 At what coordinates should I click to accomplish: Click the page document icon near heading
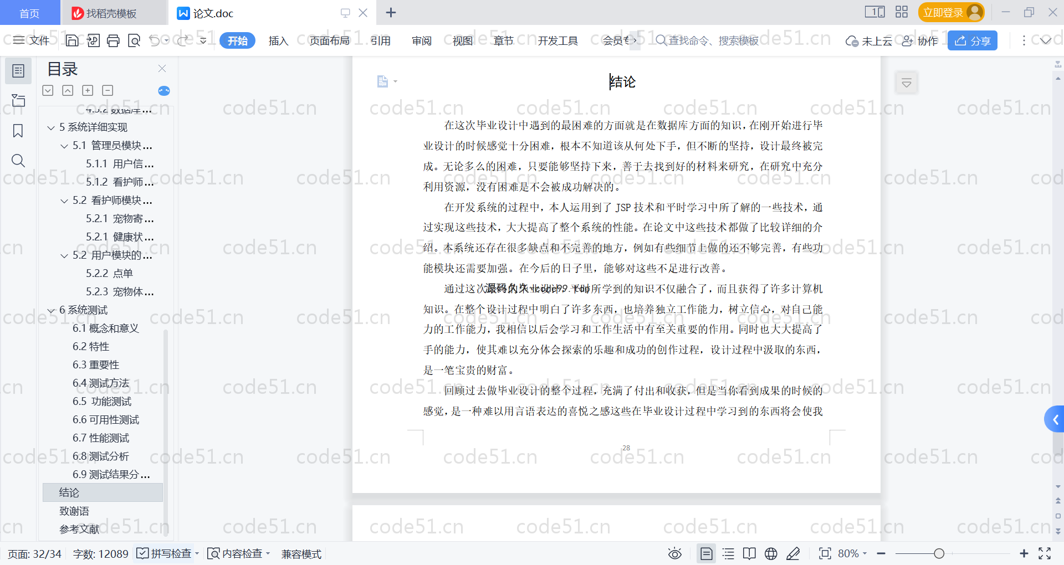(382, 81)
